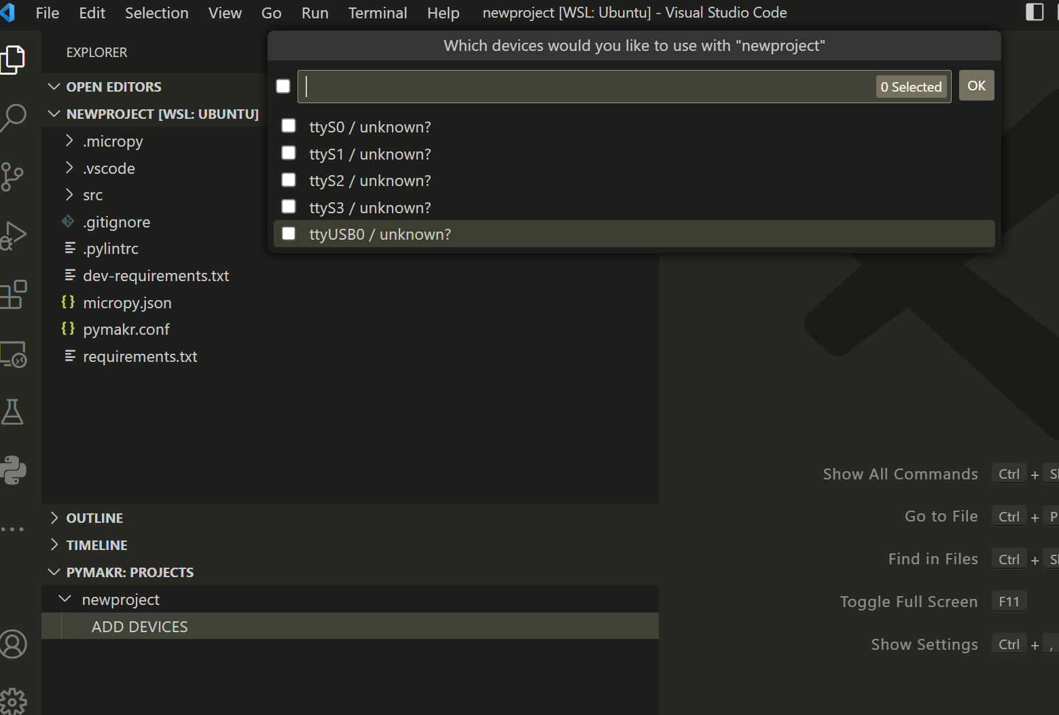Expand the TIMELINE section
This screenshot has width=1059, height=715.
point(54,545)
